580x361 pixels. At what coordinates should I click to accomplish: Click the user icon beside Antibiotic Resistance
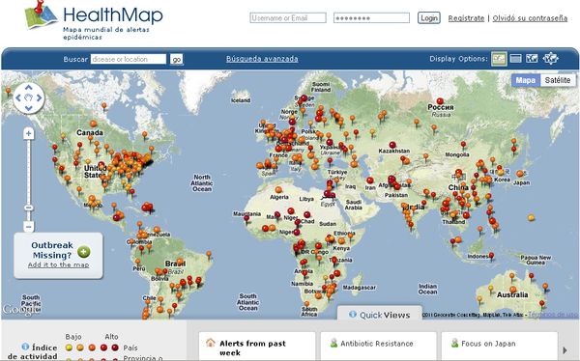[x=333, y=344]
